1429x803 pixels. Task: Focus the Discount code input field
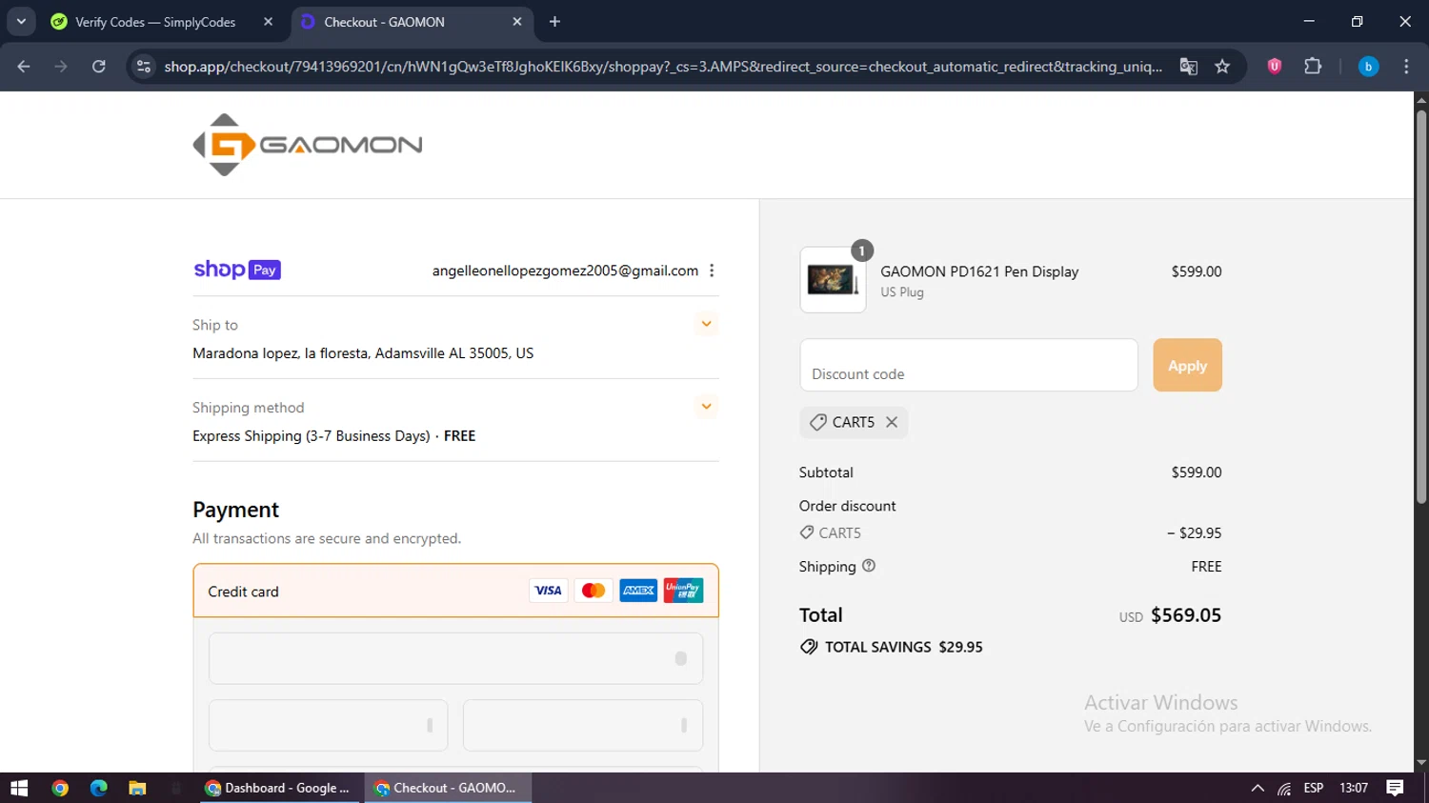point(969,365)
